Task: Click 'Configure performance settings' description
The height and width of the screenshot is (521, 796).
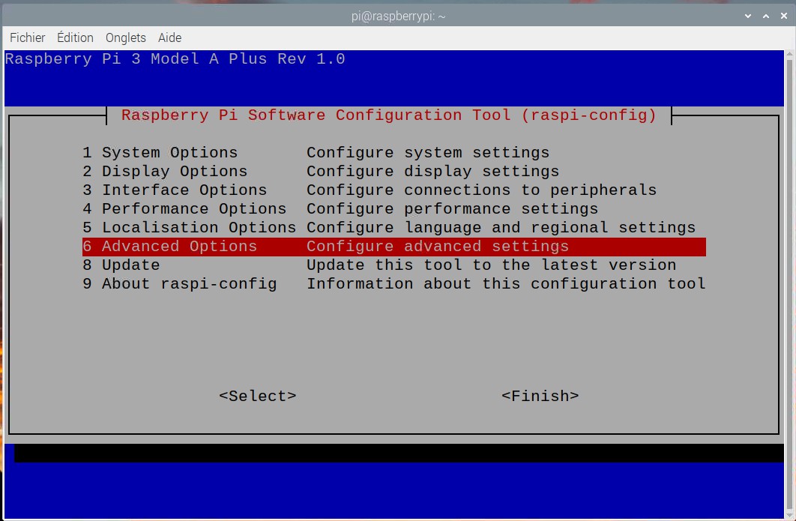Action: click(452, 208)
